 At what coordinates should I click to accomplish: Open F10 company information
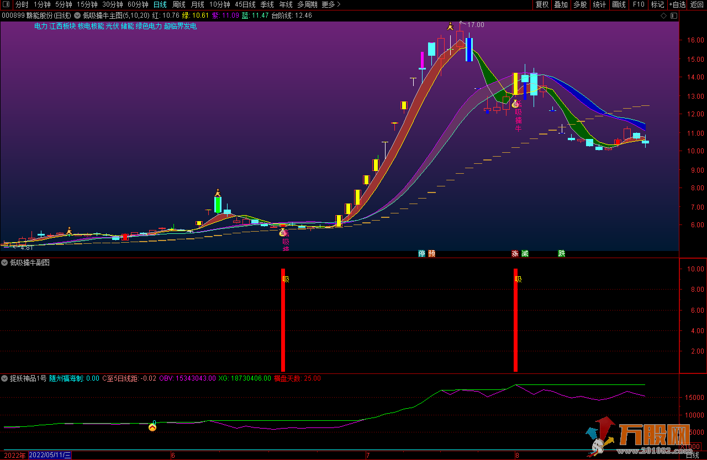point(639,4)
